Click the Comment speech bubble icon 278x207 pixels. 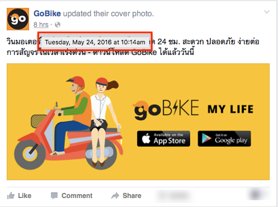point(54,196)
